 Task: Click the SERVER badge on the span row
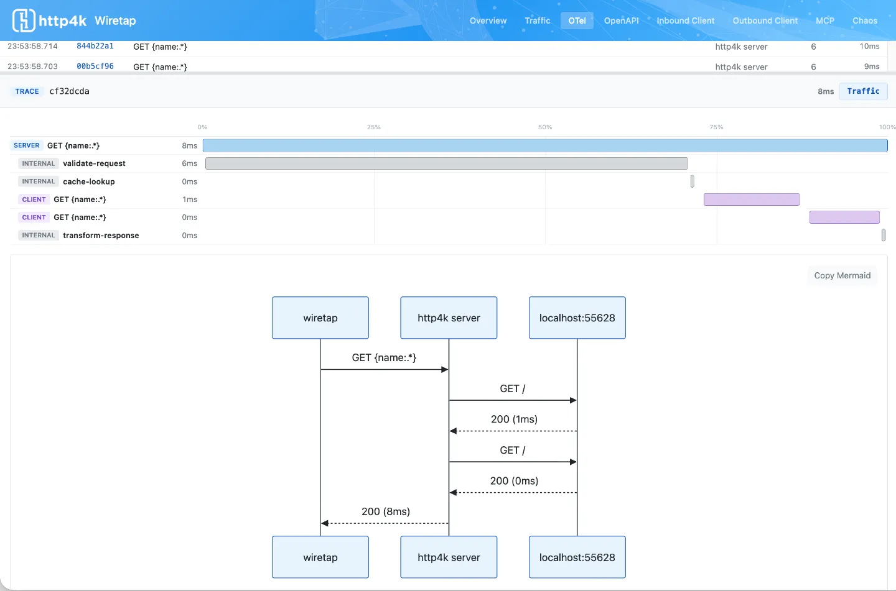click(27, 145)
